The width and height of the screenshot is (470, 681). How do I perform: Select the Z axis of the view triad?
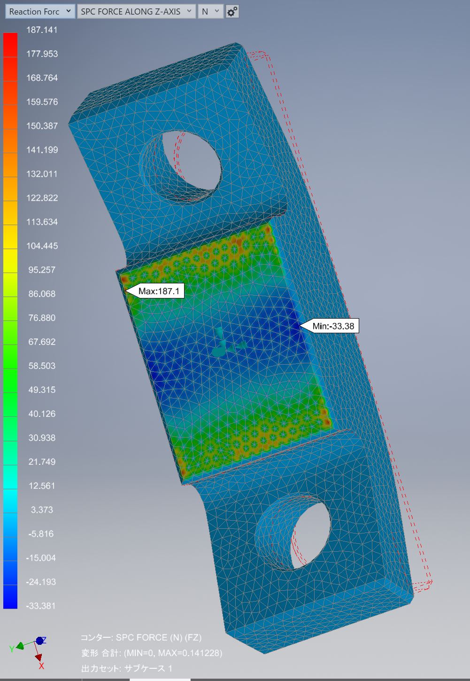coord(41,641)
